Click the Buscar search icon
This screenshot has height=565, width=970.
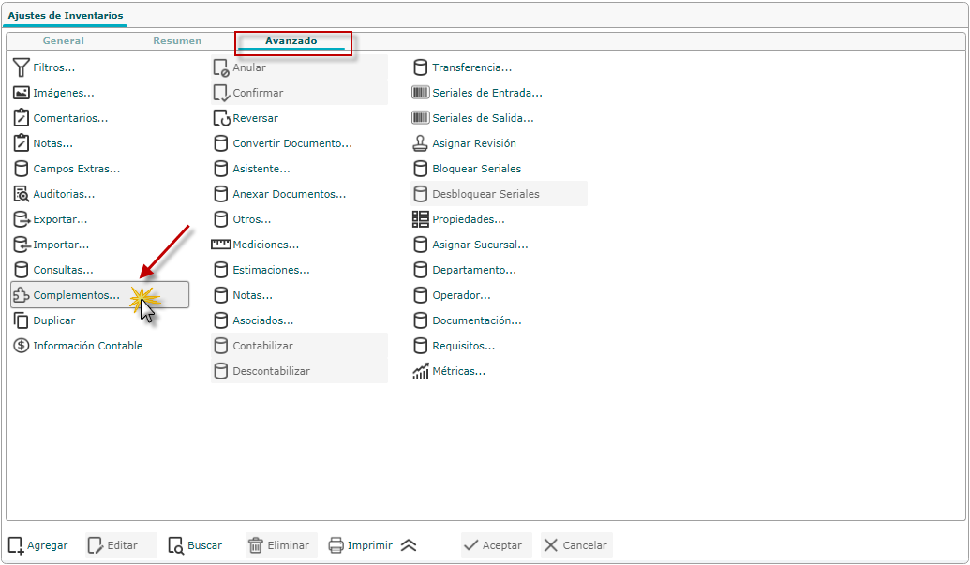point(176,545)
